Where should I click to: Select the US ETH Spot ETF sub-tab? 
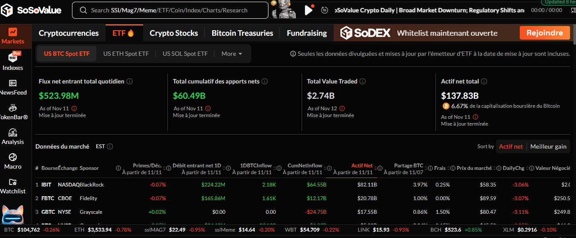pyautogui.click(x=126, y=54)
